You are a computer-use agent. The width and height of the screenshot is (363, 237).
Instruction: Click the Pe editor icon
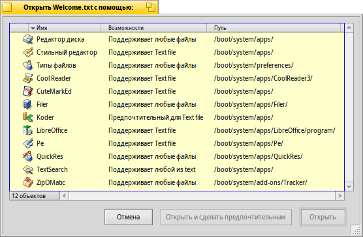[x=28, y=143]
